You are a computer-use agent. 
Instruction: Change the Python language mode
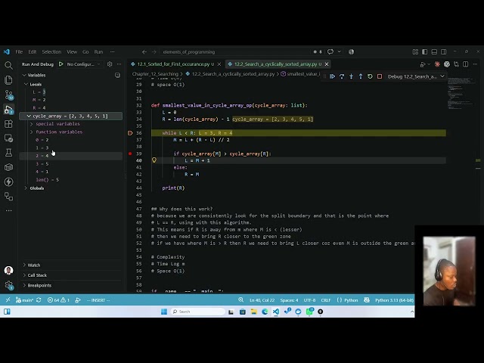(351, 300)
